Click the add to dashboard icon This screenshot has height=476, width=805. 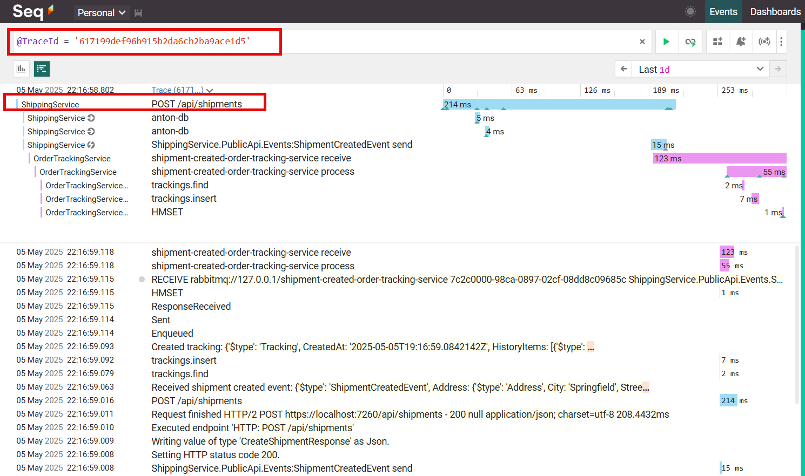click(x=717, y=42)
